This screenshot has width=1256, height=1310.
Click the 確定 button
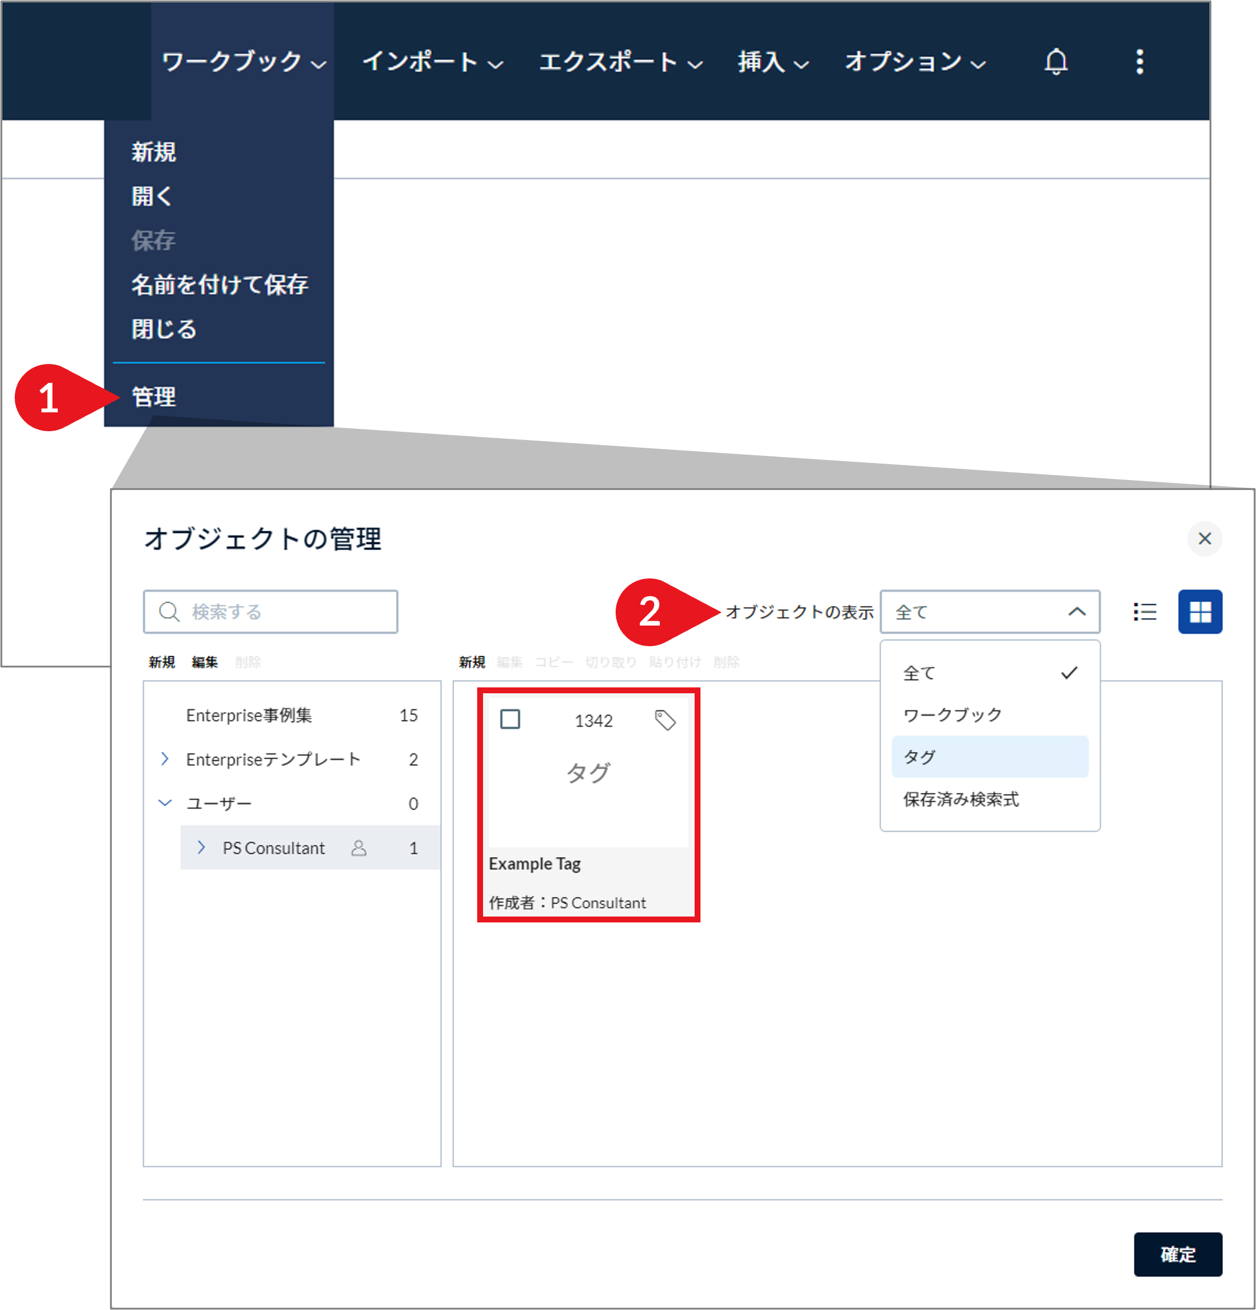tap(1177, 1255)
